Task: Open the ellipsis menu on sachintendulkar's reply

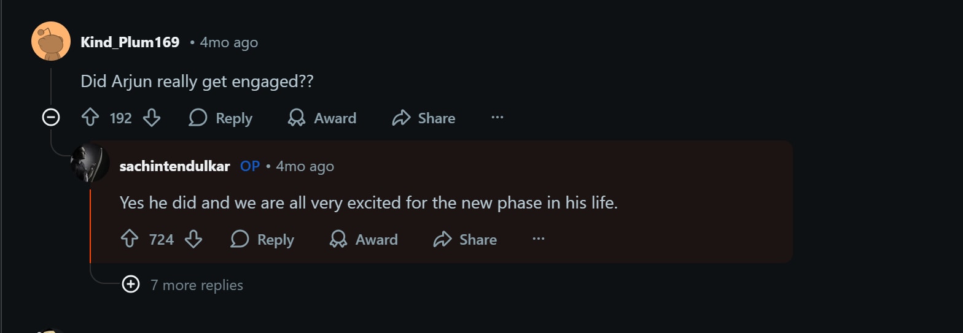Action: pos(539,239)
